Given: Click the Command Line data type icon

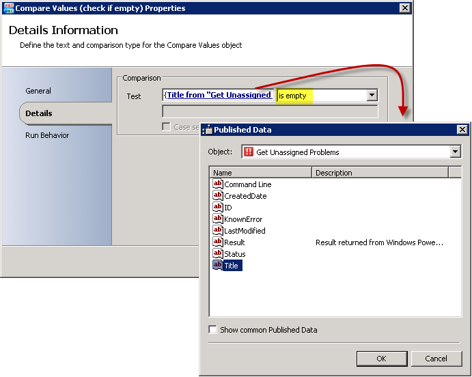Looking at the screenshot, I should coord(218,184).
